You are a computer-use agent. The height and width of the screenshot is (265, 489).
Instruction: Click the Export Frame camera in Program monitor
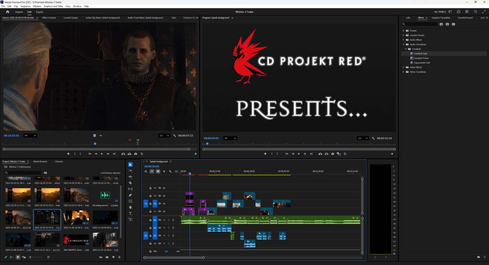[333, 154]
